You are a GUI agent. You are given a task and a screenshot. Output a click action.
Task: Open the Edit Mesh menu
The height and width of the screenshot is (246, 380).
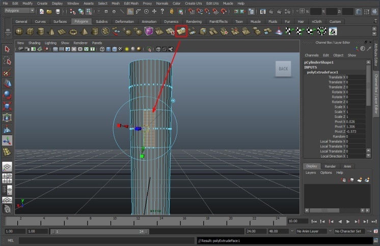click(x=132, y=3)
